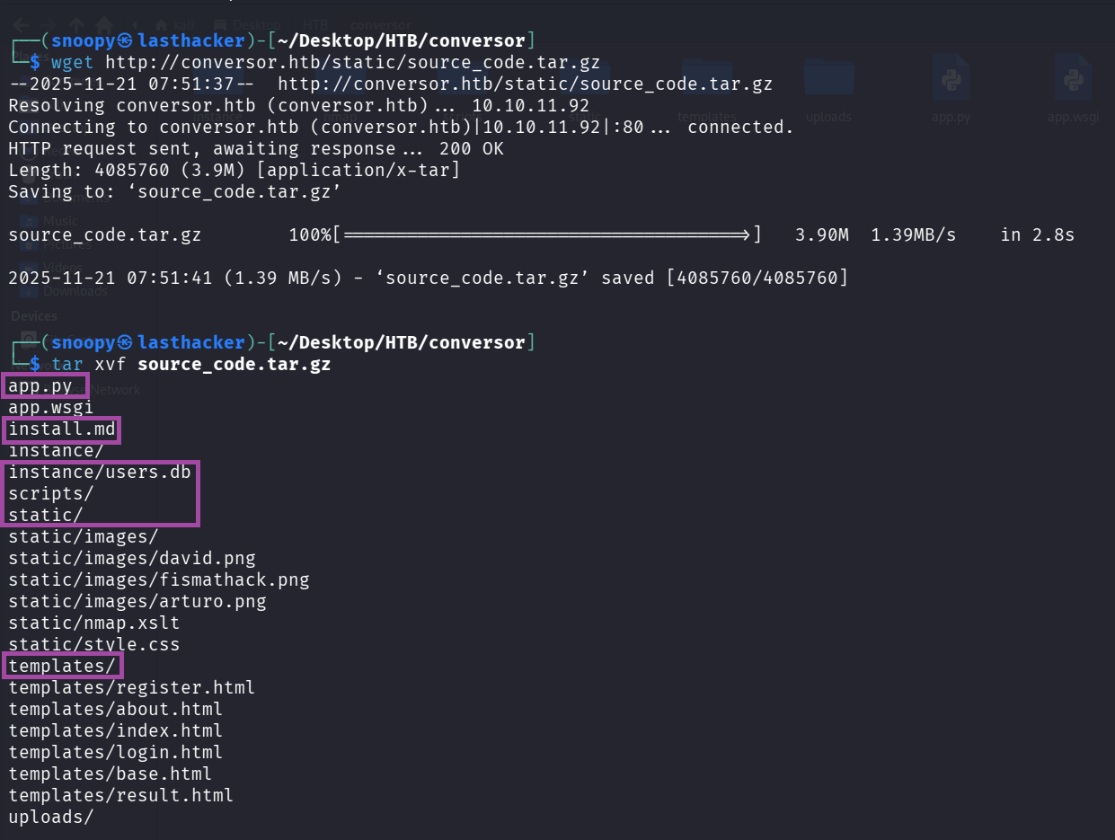
Task: Click the uploads/ line at the bottom of tar output
Action: (x=51, y=817)
